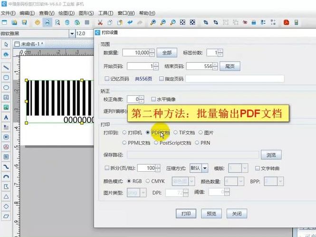Save document using the floppy disk icon

pos(24,22)
